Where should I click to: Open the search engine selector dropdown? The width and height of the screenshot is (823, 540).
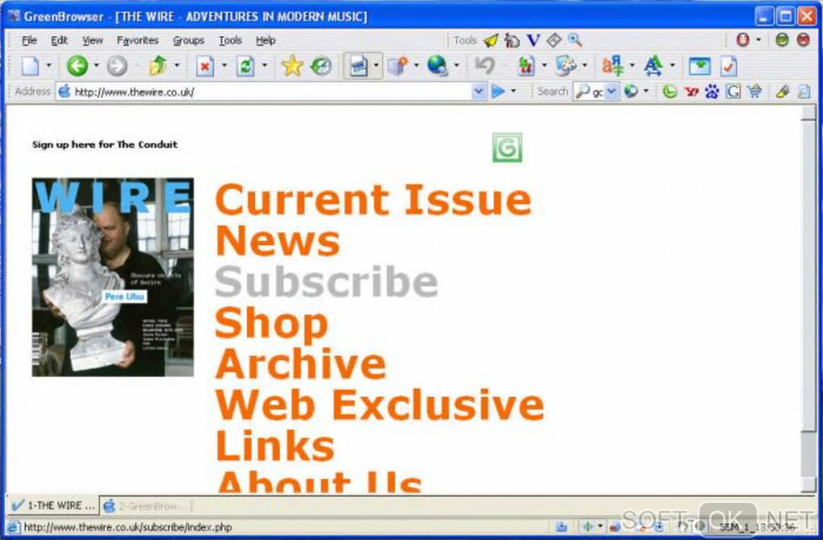pos(611,92)
